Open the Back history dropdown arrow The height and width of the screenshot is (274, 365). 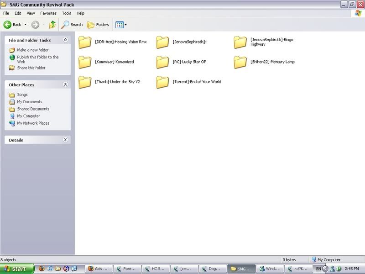coord(26,25)
